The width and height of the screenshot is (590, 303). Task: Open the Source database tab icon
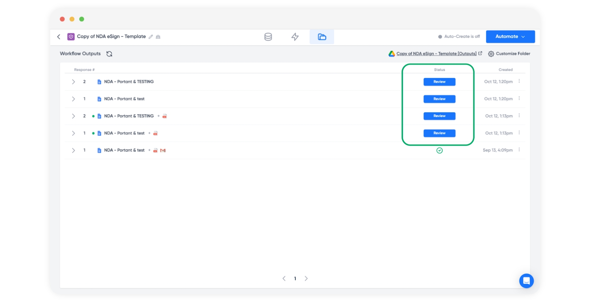pyautogui.click(x=268, y=37)
